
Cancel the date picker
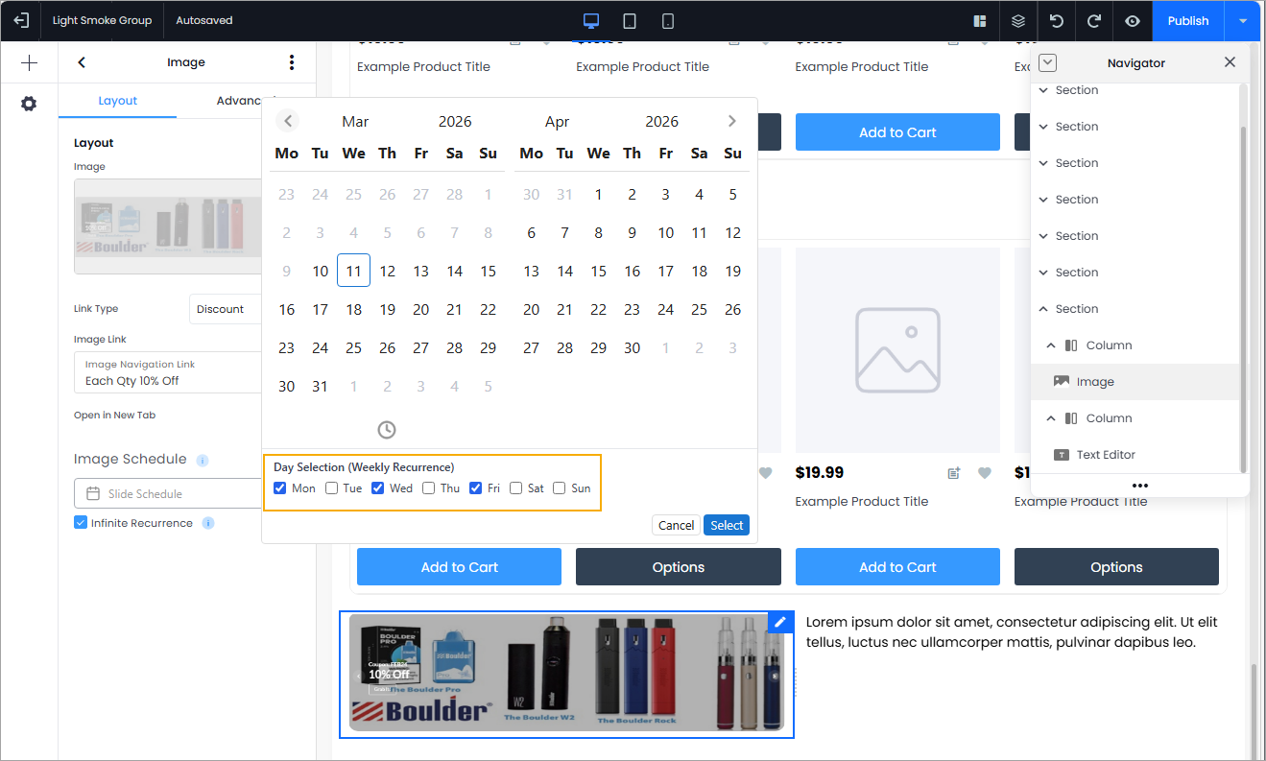point(676,525)
